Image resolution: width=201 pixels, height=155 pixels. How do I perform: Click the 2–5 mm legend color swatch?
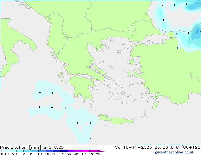pyautogui.click(x=27, y=151)
